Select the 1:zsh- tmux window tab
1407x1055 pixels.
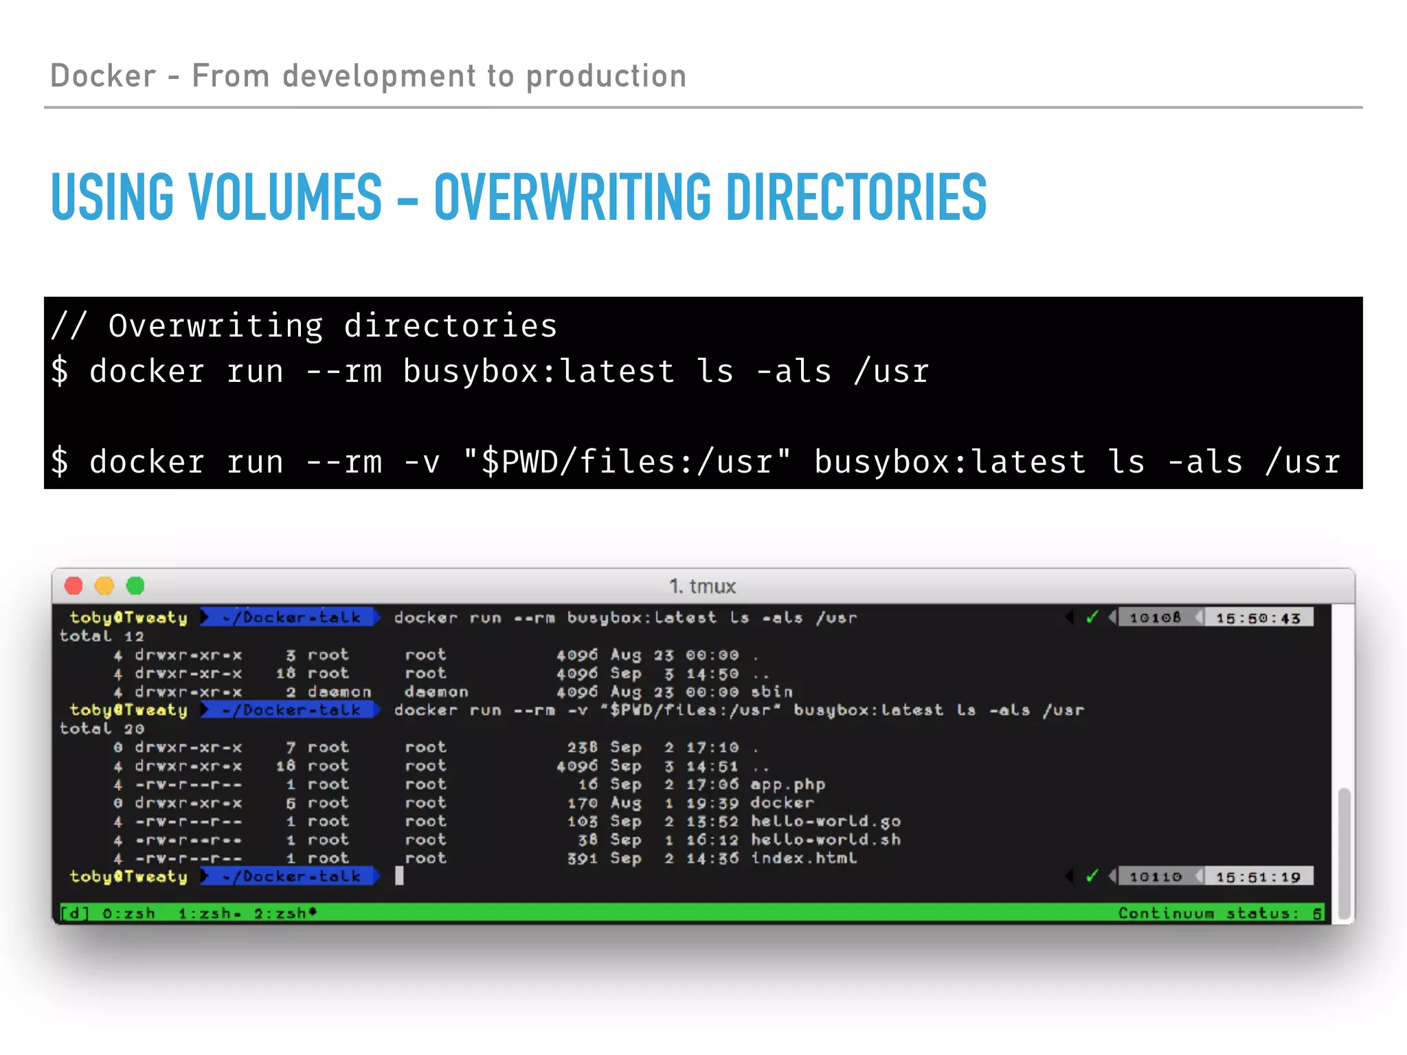(210, 913)
